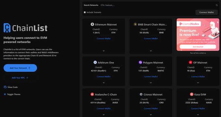This screenshot has height=117, width=221.
Task: Connect wallet to Avalanche C-Chain
Action: 104,109
